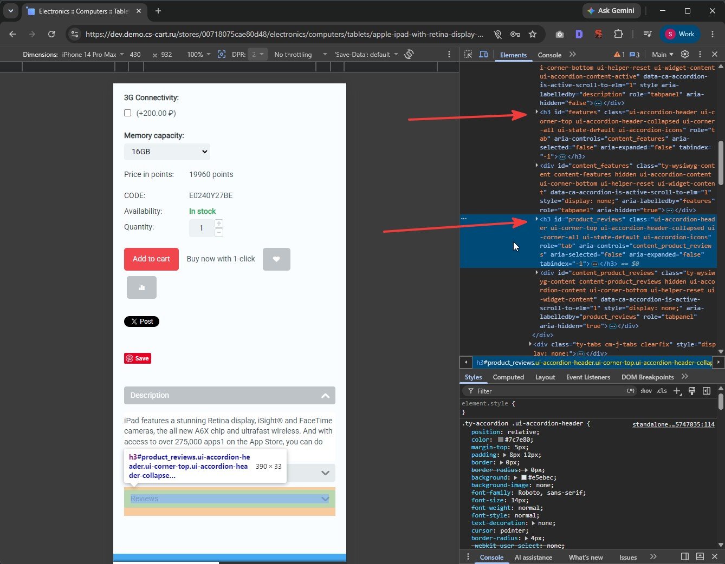Toggle the rendering emulations paintbrush icon
The width and height of the screenshot is (725, 564).
point(692,391)
